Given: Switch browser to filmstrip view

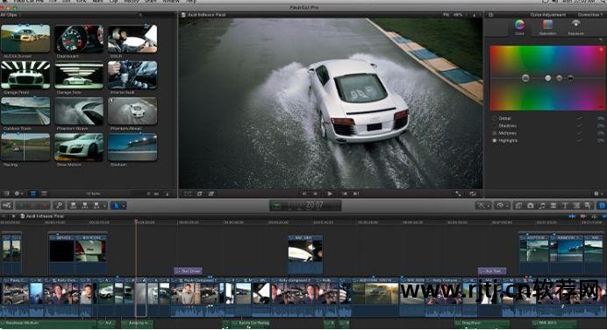Looking at the screenshot, I should (x=33, y=193).
